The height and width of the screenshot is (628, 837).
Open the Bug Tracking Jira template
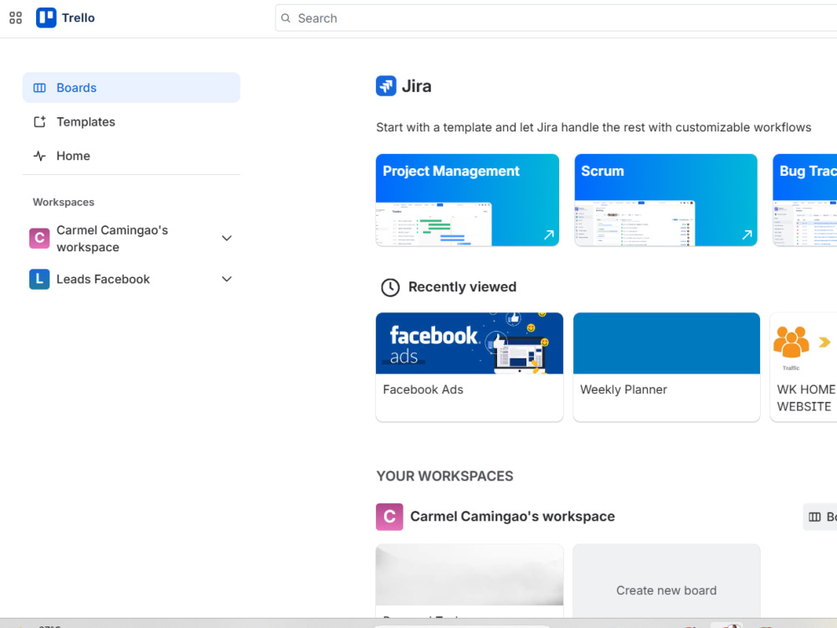pos(805,200)
